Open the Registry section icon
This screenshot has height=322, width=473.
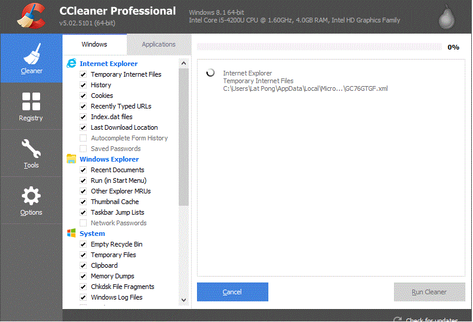click(31, 101)
